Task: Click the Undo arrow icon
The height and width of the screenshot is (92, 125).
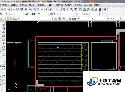Action: tap(51, 9)
